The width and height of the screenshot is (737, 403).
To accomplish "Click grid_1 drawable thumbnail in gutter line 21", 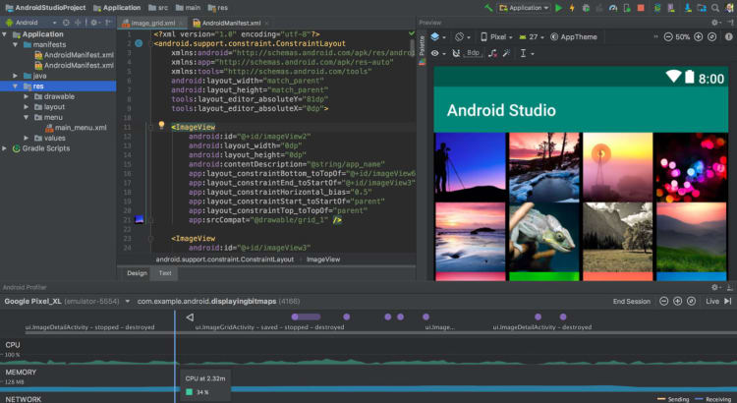I will [x=140, y=219].
